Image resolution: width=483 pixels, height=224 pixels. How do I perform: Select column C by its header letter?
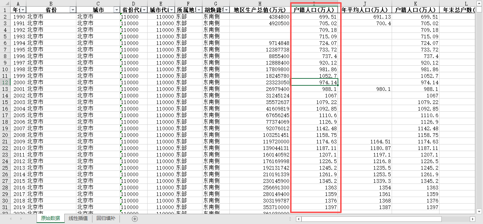(x=98, y=3)
